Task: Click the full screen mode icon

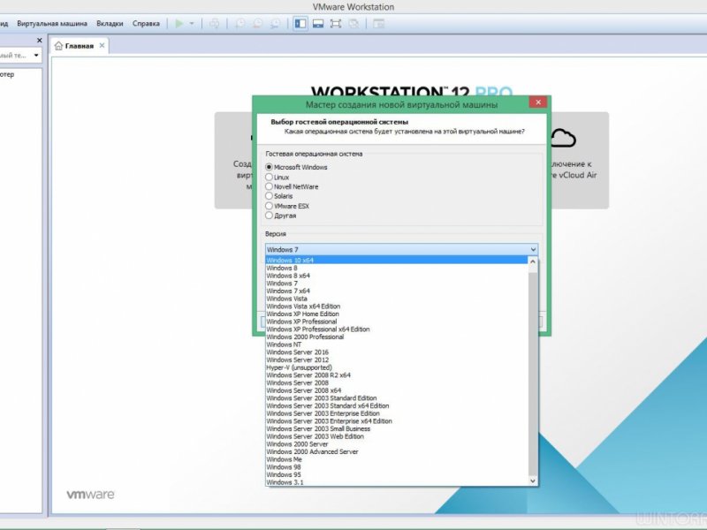Action: (336, 24)
